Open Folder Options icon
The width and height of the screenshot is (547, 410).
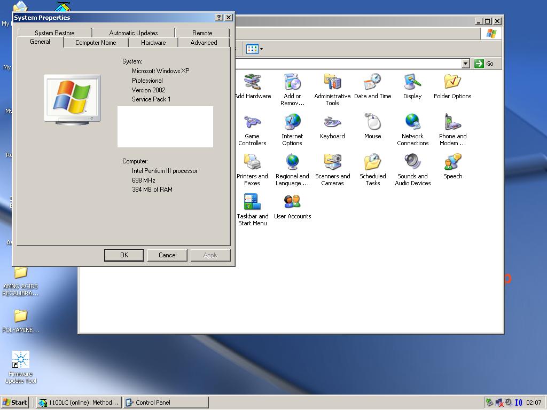(452, 82)
